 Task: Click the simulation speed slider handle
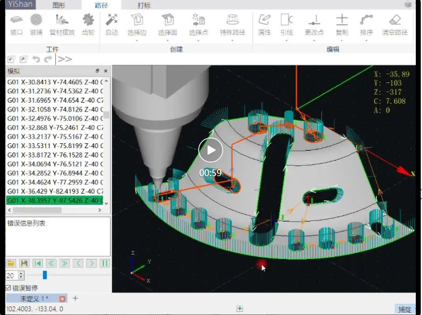point(44,275)
